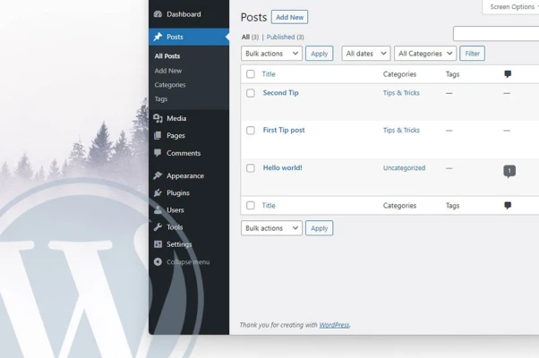
Task: Open the comment count bubble for Hello world!
Action: pyautogui.click(x=509, y=171)
